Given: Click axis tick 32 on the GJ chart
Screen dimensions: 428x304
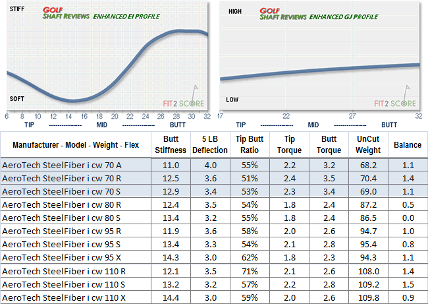Looking at the screenshot, I should point(419,116).
